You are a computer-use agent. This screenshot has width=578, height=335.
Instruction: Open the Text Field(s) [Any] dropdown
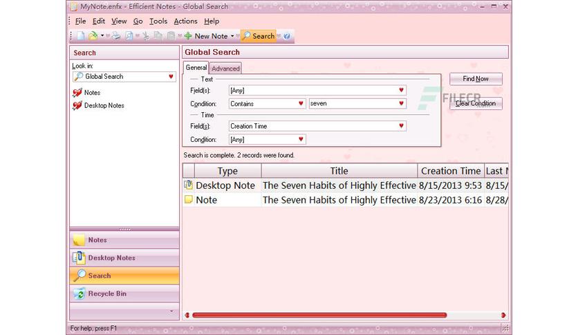pyautogui.click(x=402, y=90)
